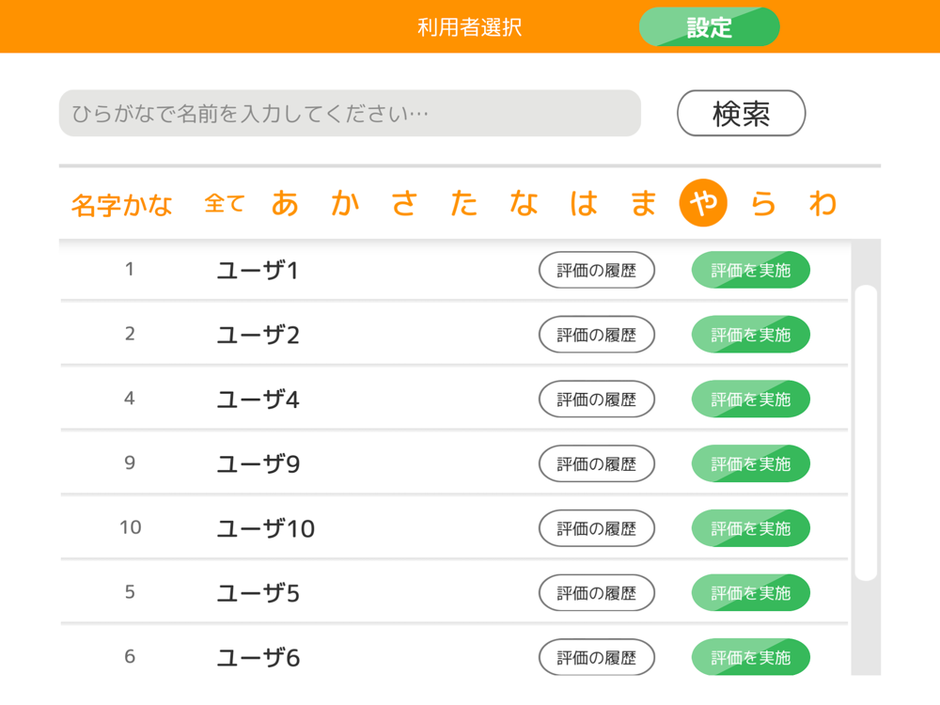940x705 pixels.
Task: Click the highlighted や kana filter
Action: [703, 203]
